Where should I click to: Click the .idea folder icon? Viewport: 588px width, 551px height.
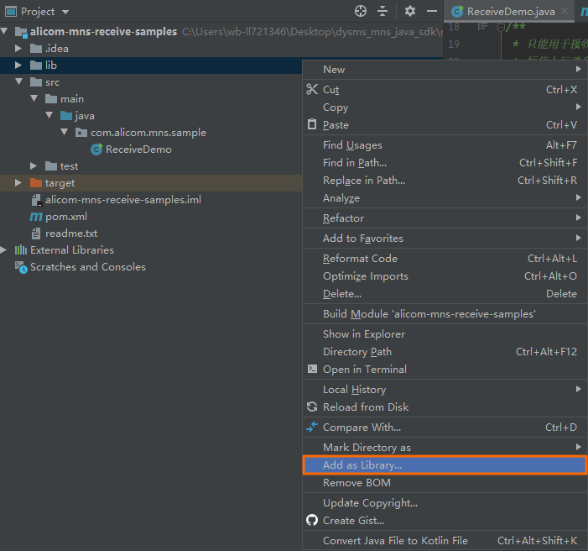click(35, 48)
